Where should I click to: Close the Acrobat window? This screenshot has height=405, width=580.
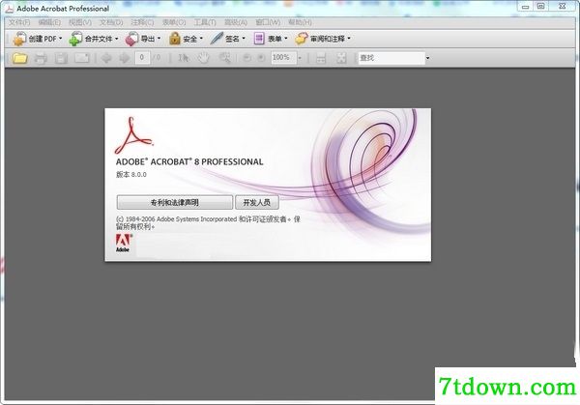(x=563, y=7)
